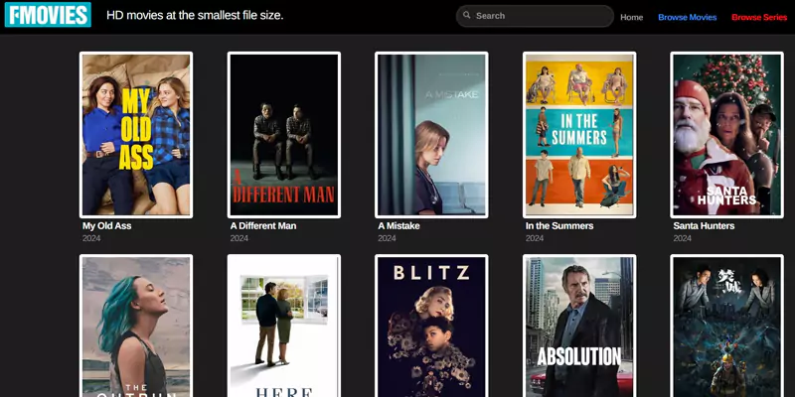
Task: Click the 2024 year under Santa Hunters
Action: tap(683, 238)
